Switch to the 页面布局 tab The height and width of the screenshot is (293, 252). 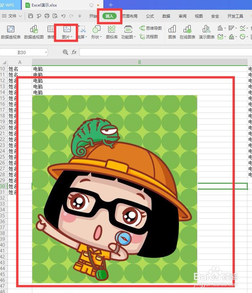tap(130, 16)
